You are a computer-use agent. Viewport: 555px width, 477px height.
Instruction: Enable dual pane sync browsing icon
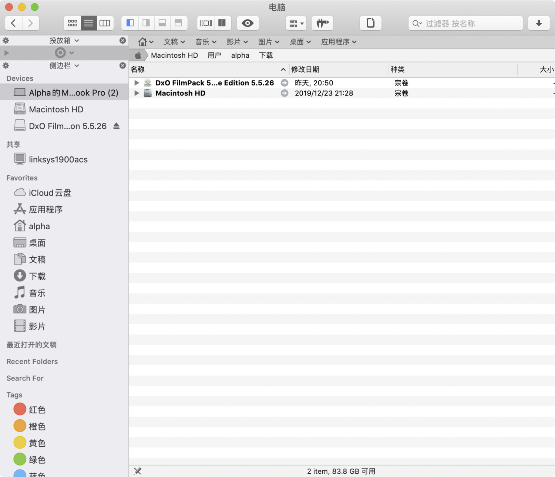coord(206,23)
